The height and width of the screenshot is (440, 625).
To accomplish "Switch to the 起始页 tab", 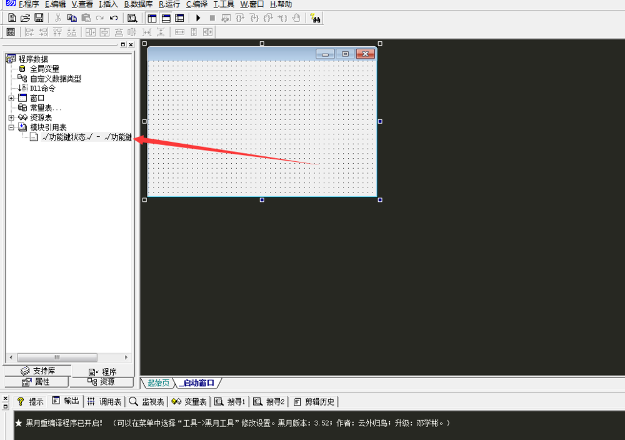I will (158, 382).
